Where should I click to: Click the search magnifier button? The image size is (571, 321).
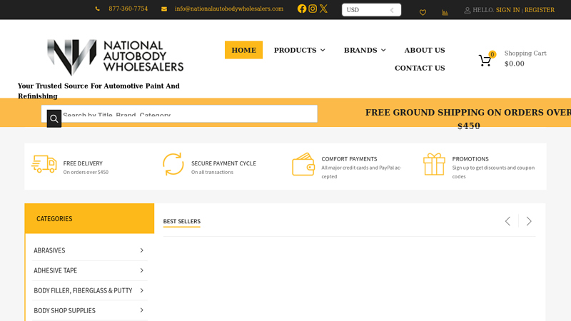click(x=54, y=118)
